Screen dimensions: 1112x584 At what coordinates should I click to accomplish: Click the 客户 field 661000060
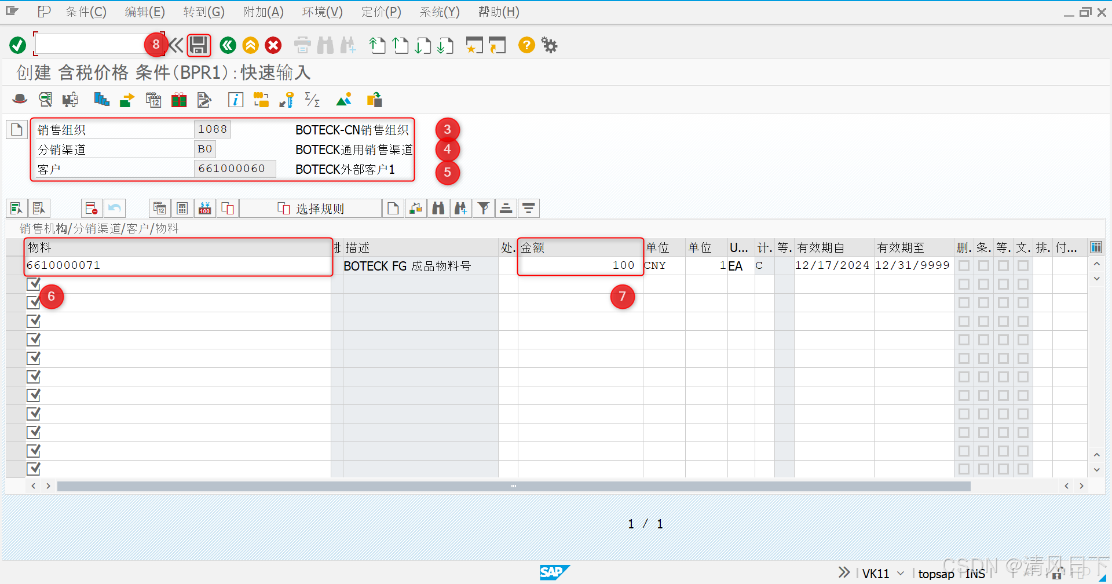[235, 169]
